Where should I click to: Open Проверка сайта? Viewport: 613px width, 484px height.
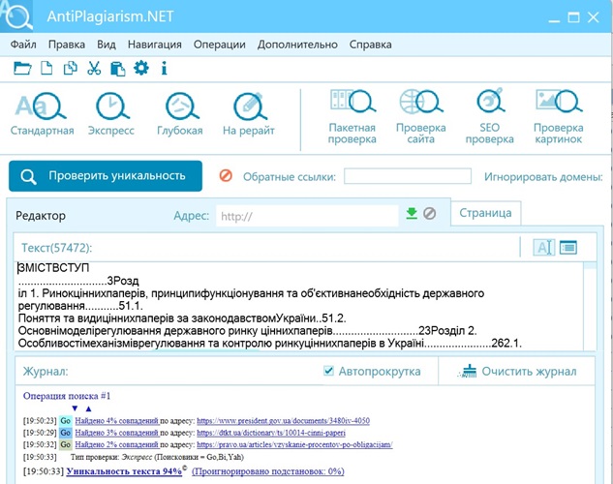point(420,116)
